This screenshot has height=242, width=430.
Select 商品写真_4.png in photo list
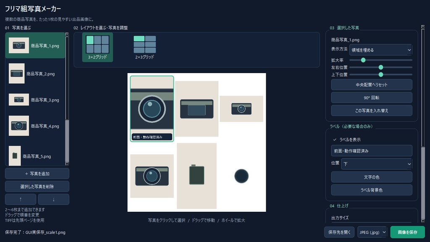click(35, 126)
